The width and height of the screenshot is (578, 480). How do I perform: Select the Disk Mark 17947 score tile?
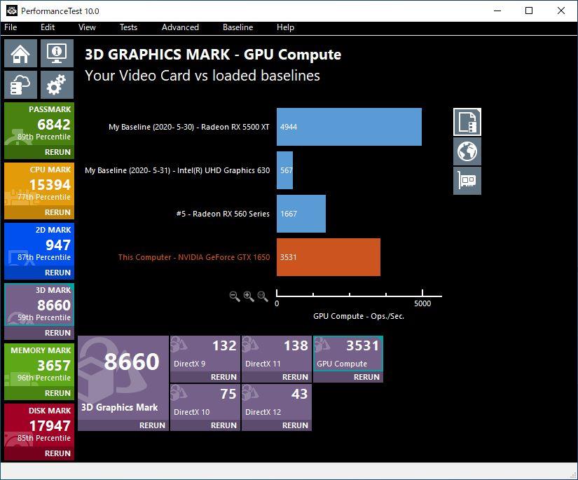[39, 425]
